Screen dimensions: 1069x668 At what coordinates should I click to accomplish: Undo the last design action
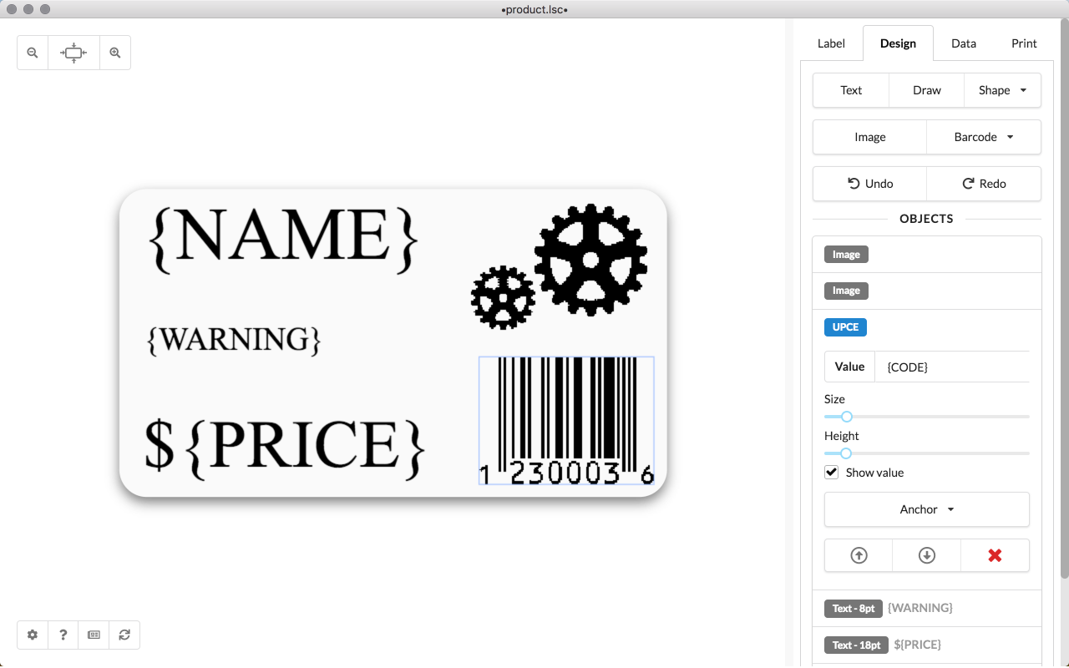coord(870,184)
